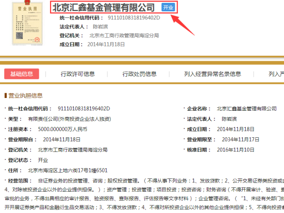284x213 pixels.
Task: Click the 住所 label
Action: 15,170
